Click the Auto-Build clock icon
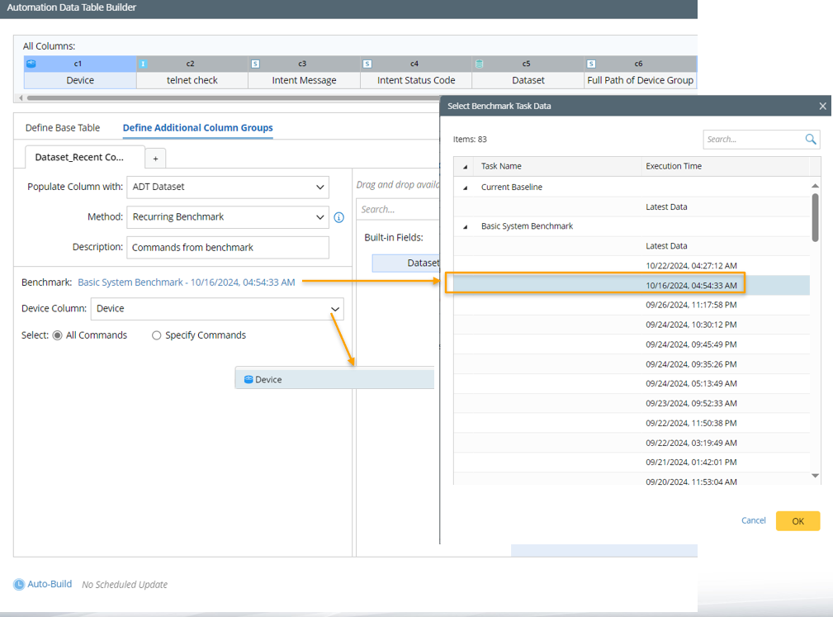This screenshot has height=617, width=833. 19,584
